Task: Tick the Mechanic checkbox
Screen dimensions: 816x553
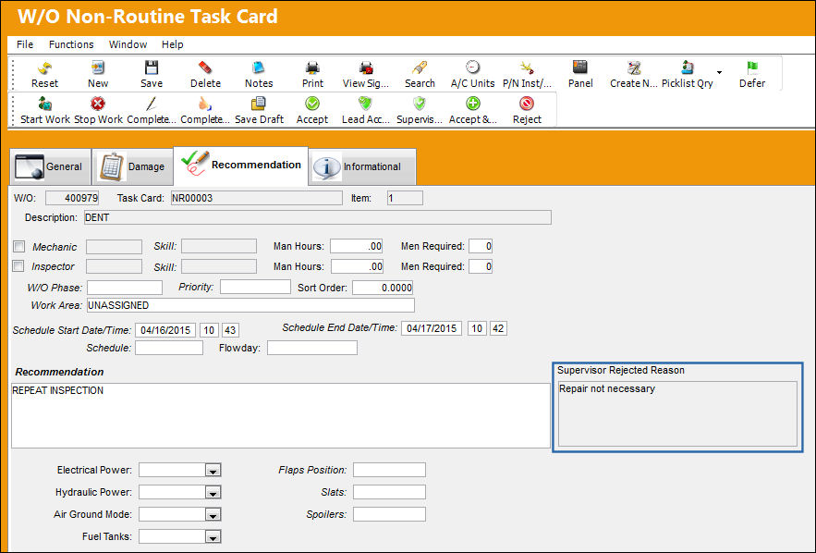Action: 19,246
